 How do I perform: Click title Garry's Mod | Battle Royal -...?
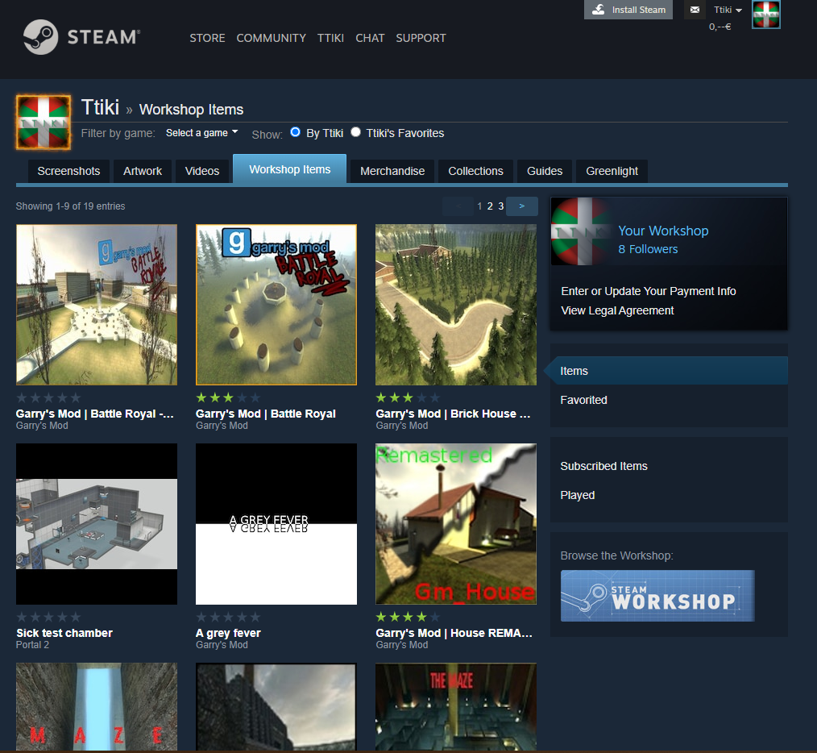pyautogui.click(x=95, y=414)
